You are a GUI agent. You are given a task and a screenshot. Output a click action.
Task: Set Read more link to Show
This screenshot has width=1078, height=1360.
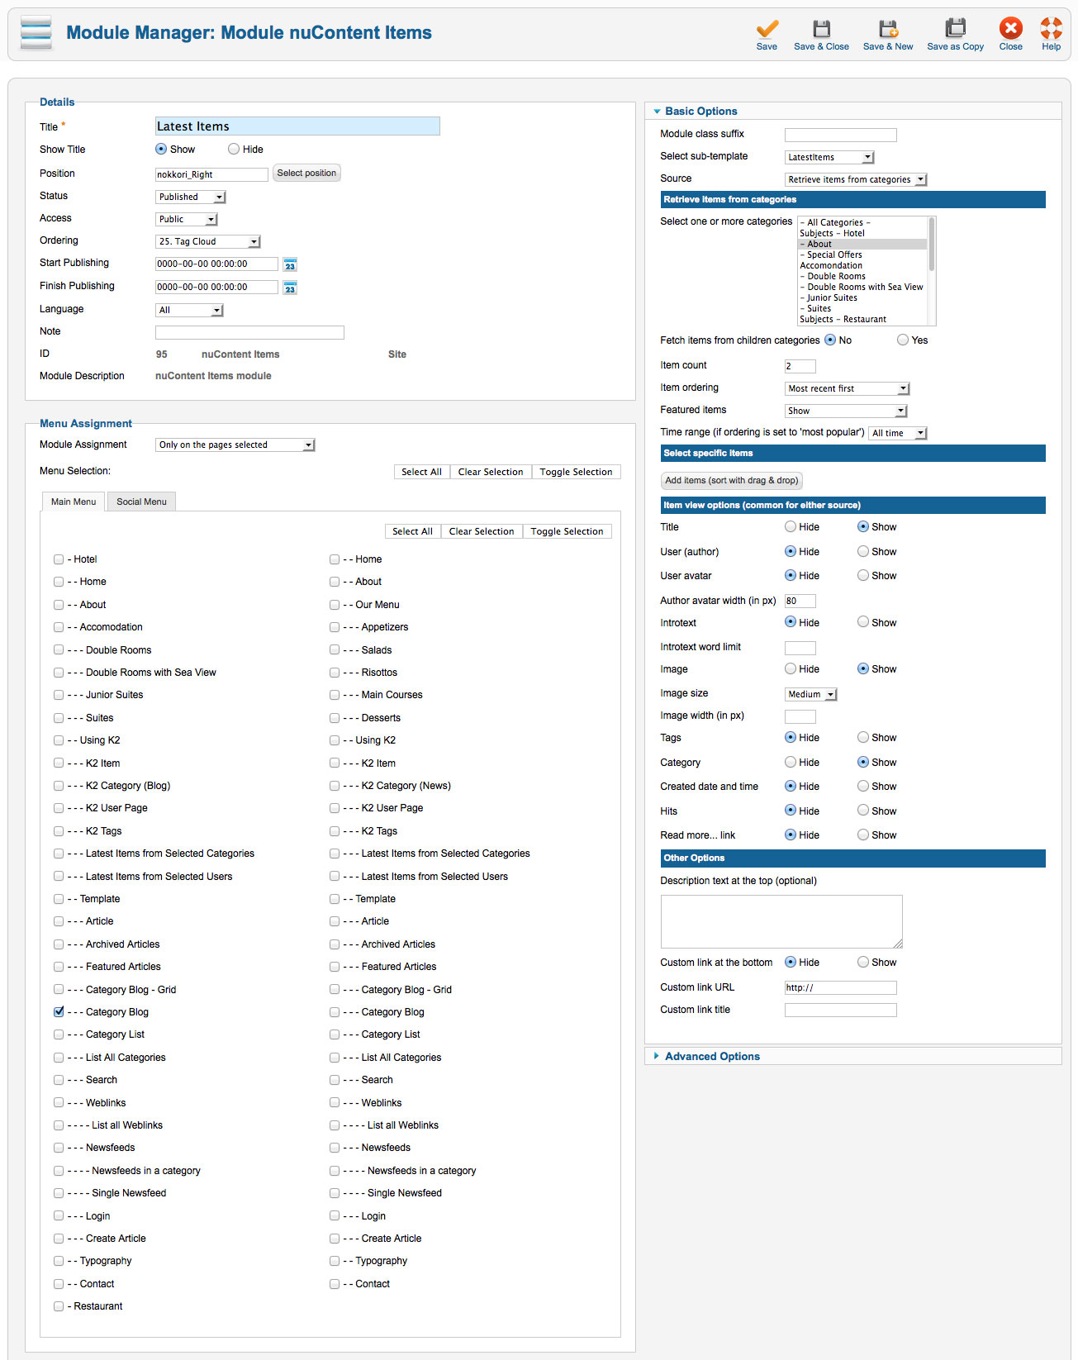(x=863, y=835)
